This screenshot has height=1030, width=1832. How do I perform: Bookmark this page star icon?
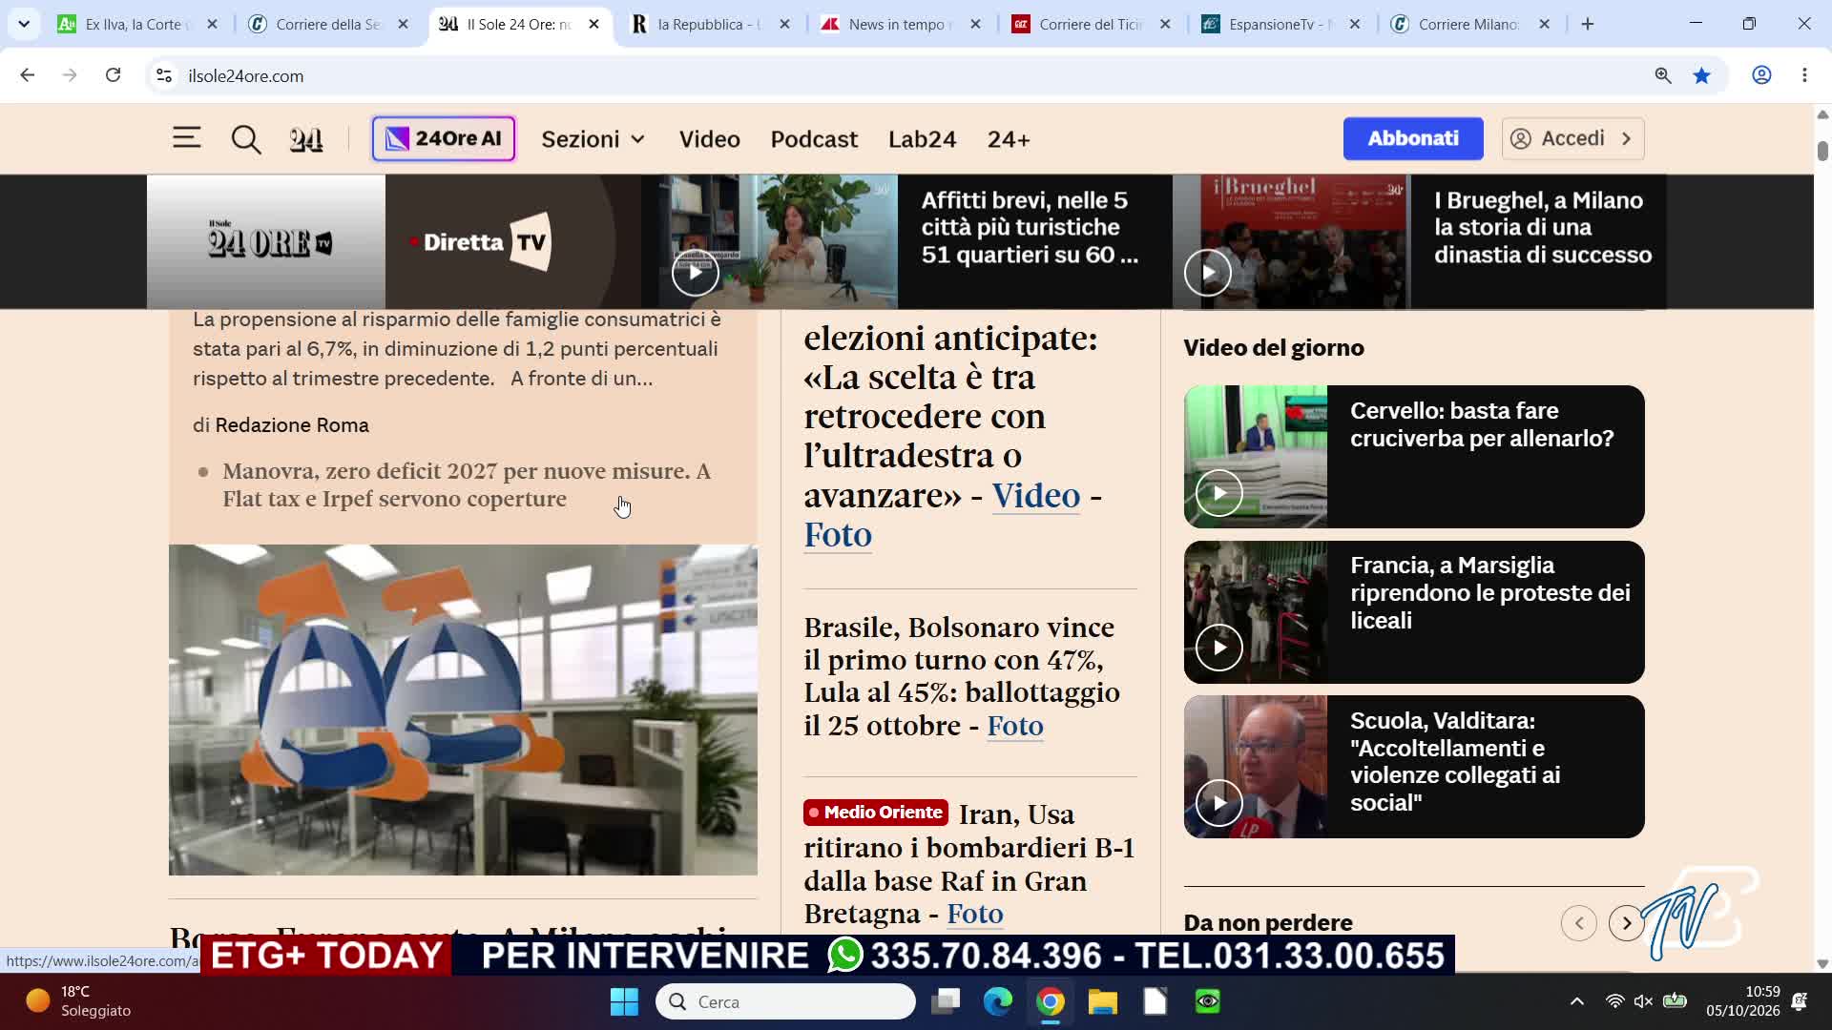tap(1701, 75)
